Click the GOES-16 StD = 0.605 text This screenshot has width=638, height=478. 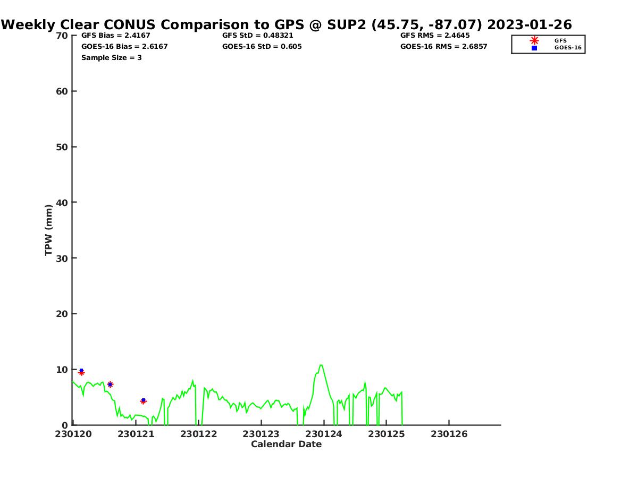262,47
